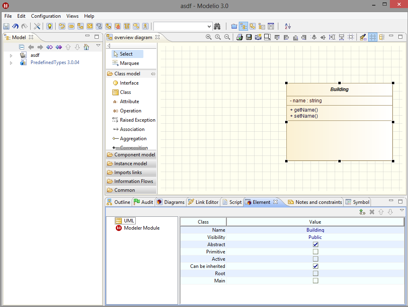The width and height of the screenshot is (408, 307).
Task: Click the light bulb icon in main toolbar
Action: (49, 26)
